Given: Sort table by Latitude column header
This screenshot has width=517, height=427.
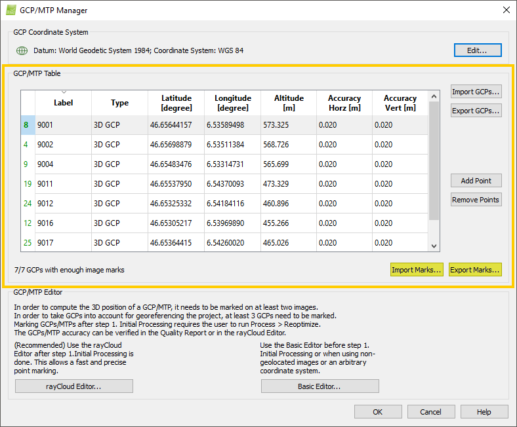Looking at the screenshot, I should pyautogui.click(x=176, y=103).
